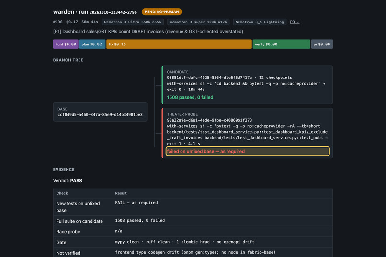
Task: Open the PR link
Action: [295, 22]
